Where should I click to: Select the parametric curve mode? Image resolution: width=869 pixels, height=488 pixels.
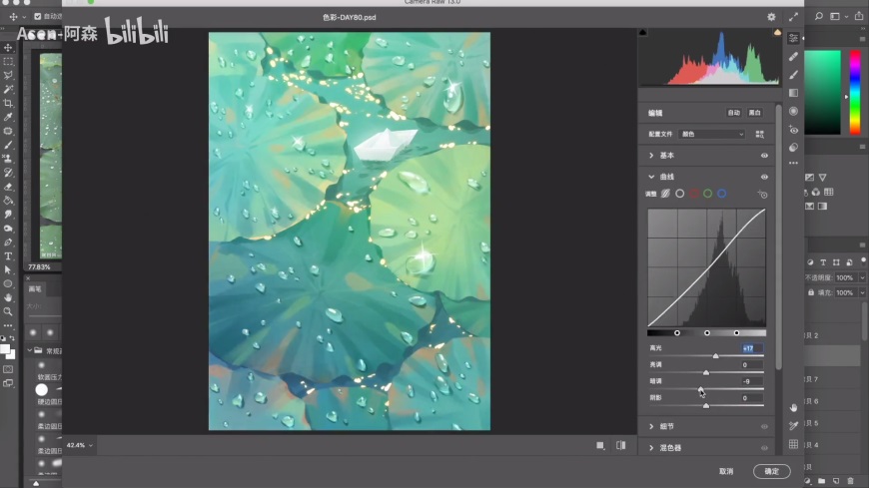pyautogui.click(x=665, y=194)
